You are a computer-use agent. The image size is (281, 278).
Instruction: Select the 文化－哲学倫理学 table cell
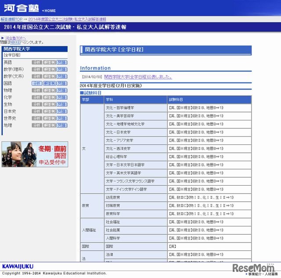[136, 108]
